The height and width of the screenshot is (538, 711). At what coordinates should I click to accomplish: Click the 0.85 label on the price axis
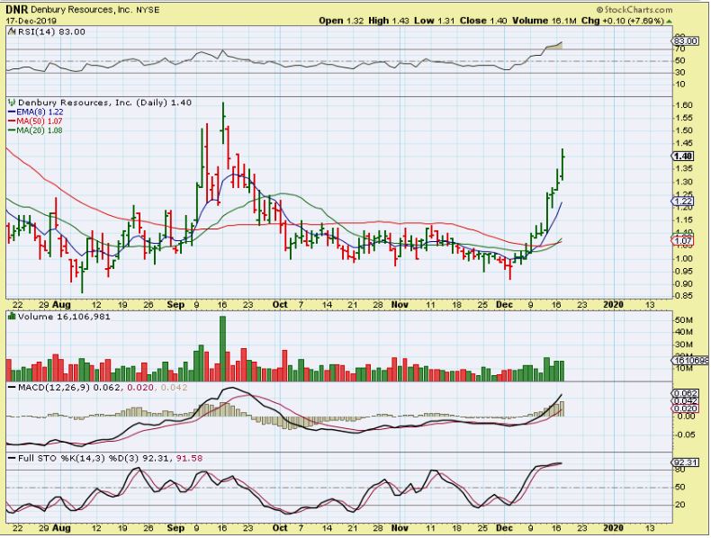[682, 296]
